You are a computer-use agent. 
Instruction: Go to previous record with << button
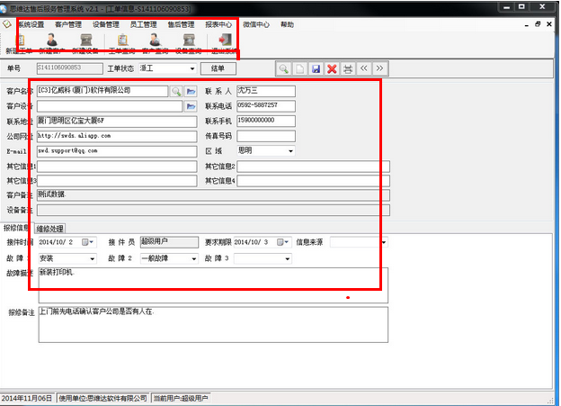(x=364, y=68)
